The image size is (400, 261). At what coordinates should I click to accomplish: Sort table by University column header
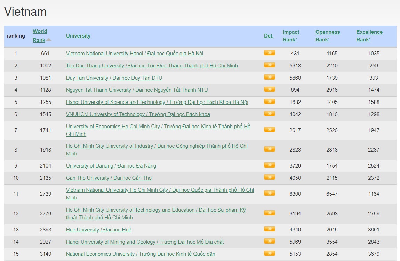[78, 36]
